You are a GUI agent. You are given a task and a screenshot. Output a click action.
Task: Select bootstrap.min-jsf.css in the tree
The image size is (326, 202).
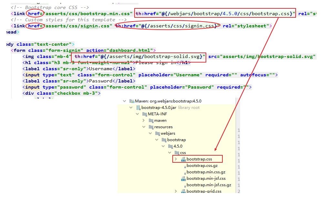206,178
